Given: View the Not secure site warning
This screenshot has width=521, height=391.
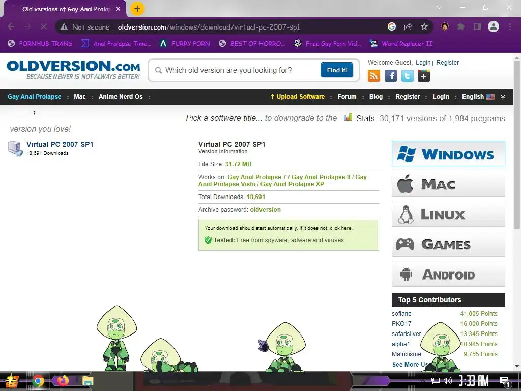Looking at the screenshot, I should (85, 27).
